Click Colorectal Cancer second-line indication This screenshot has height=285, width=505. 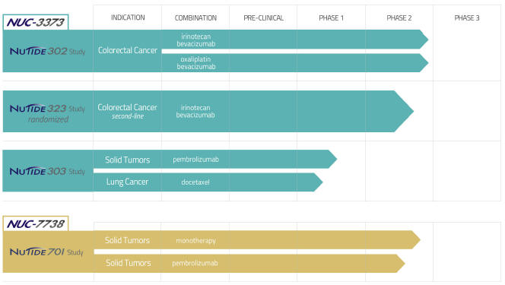click(x=128, y=111)
